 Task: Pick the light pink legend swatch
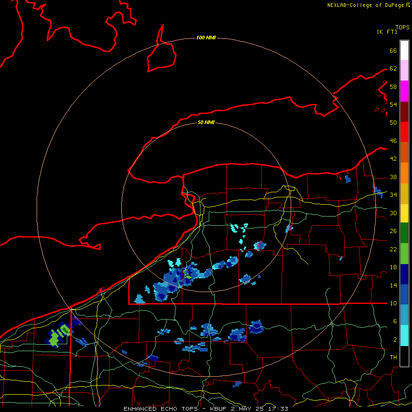click(404, 70)
